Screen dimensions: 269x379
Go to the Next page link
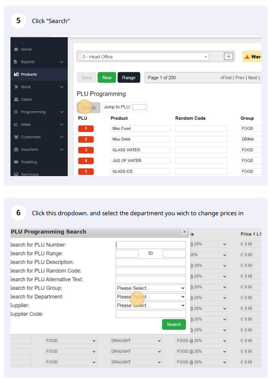[252, 78]
